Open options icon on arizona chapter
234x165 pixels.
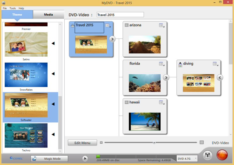click(161, 25)
